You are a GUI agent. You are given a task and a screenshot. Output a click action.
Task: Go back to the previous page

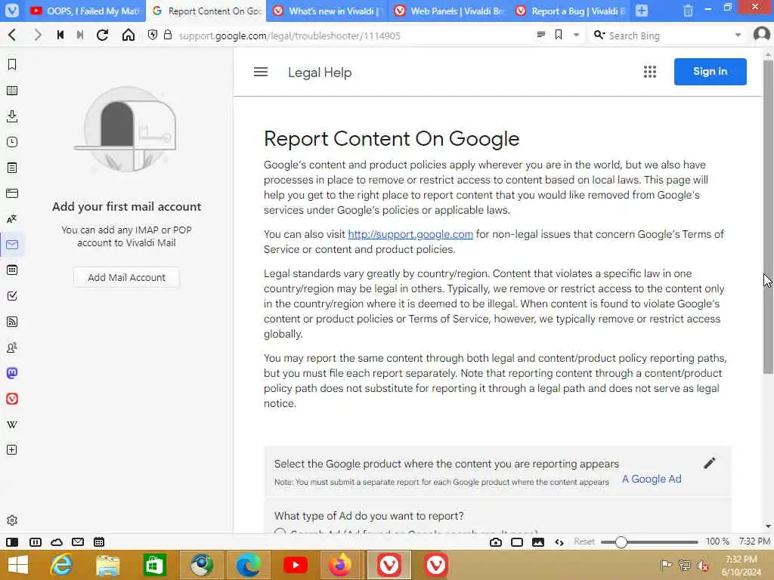tap(12, 35)
